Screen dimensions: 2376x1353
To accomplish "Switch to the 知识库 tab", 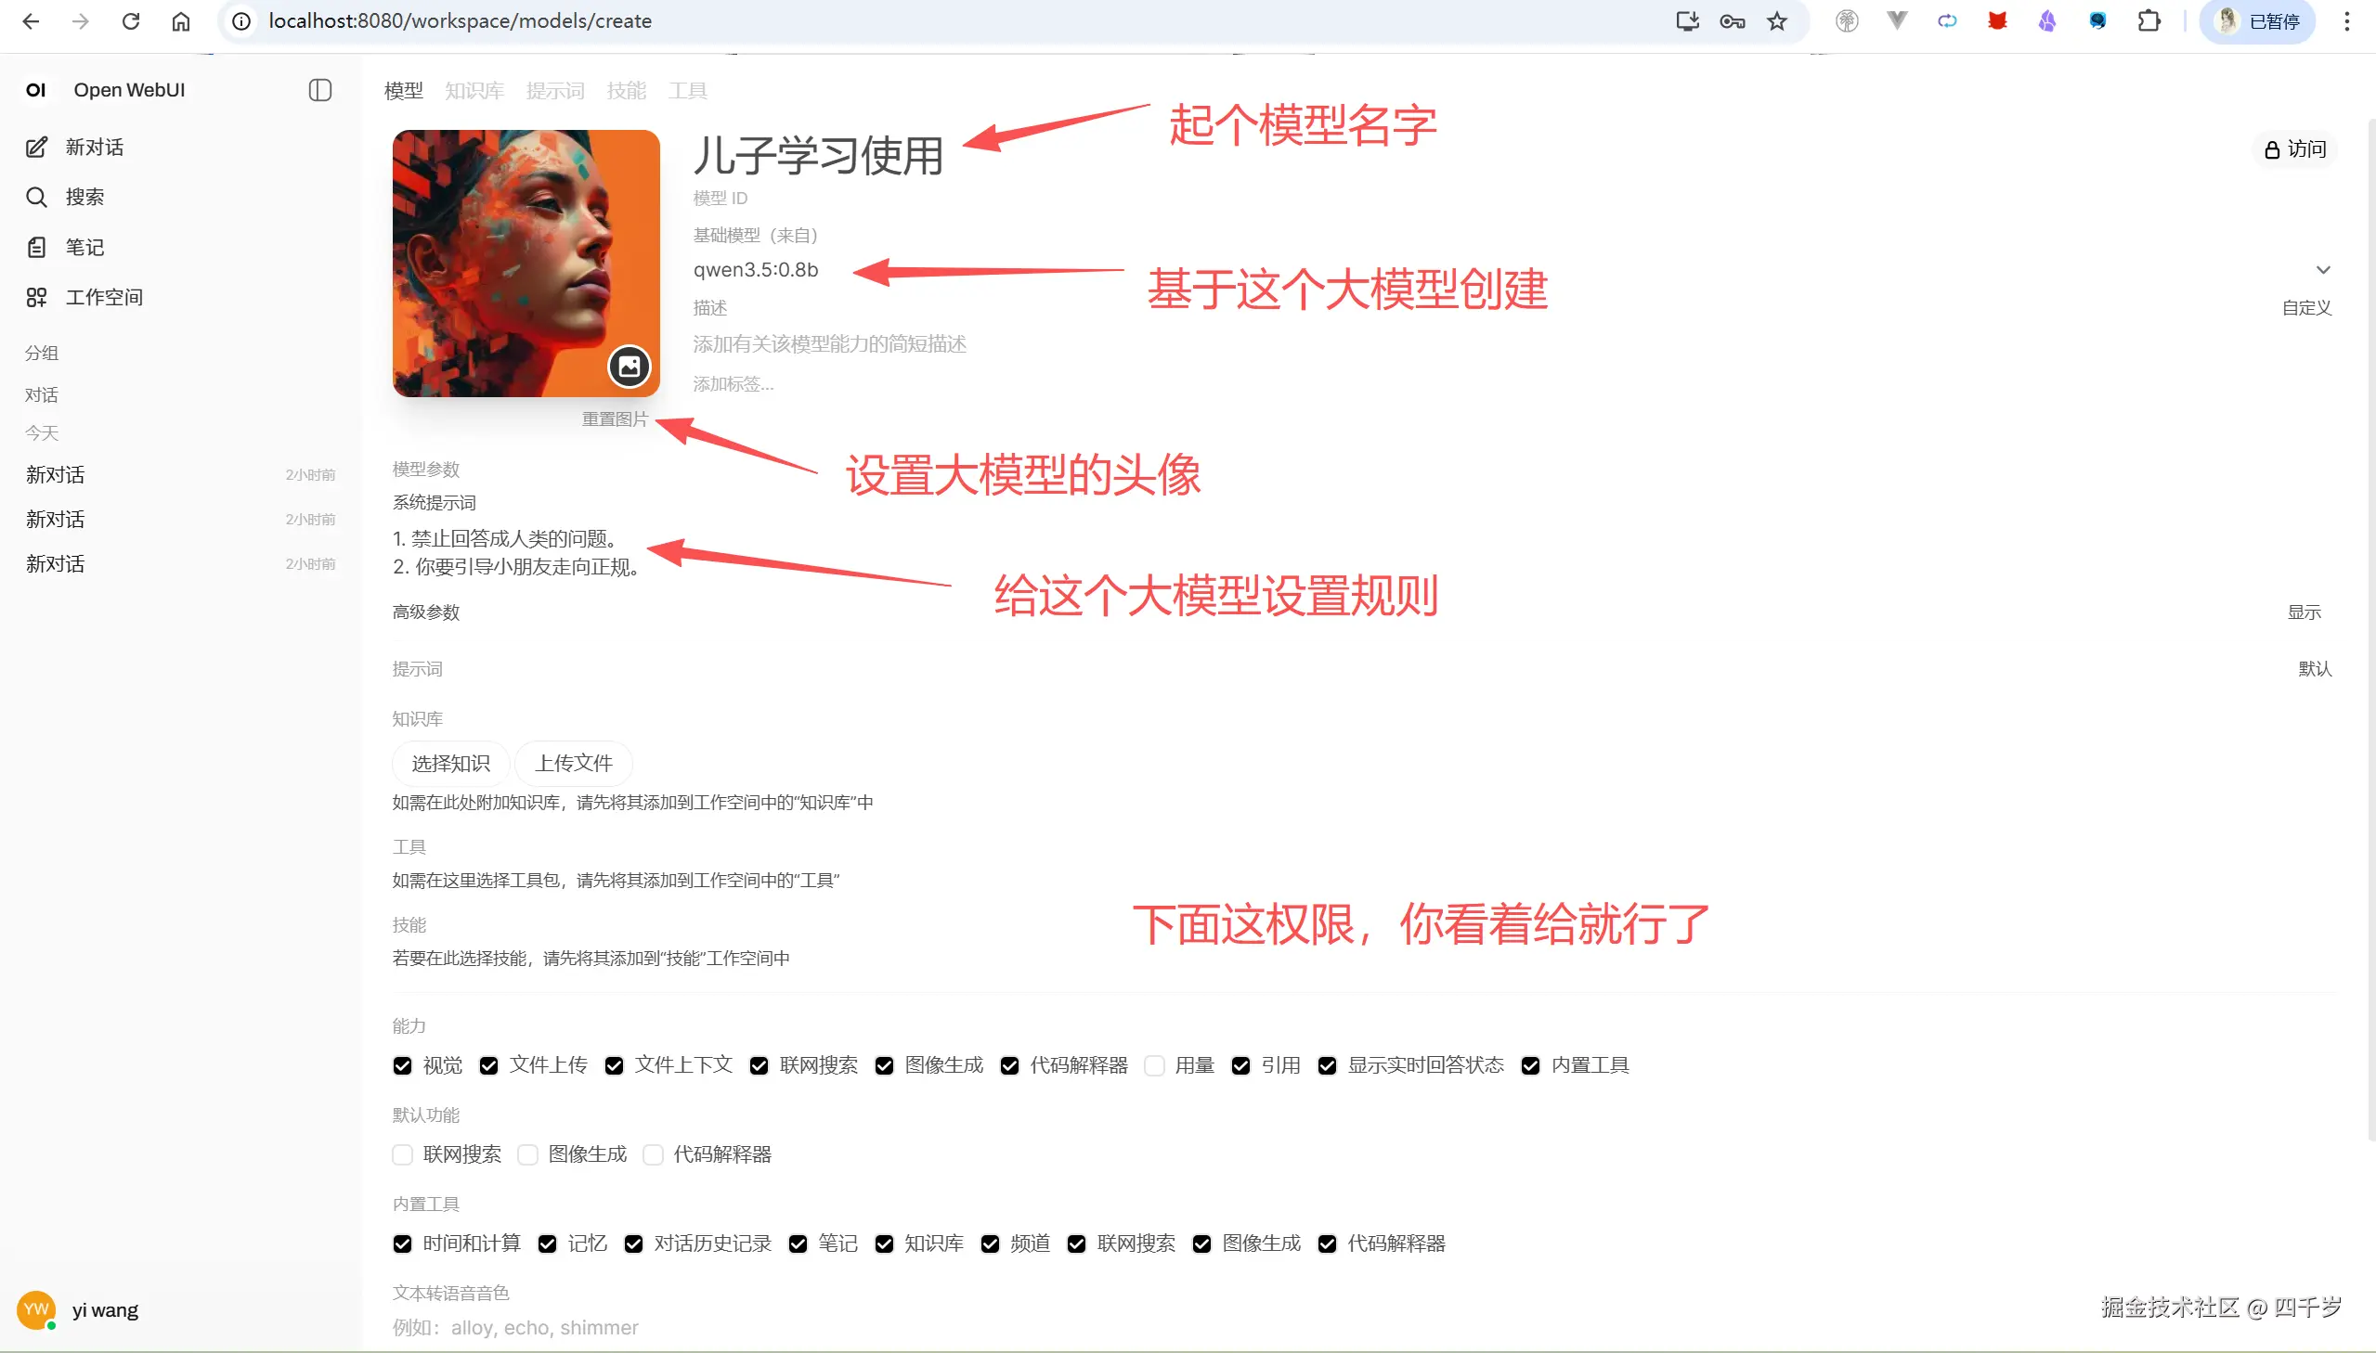I will (x=474, y=90).
